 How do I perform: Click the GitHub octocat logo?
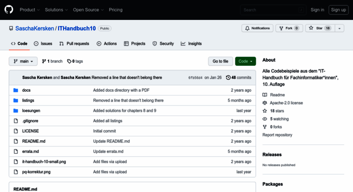click(x=9, y=10)
